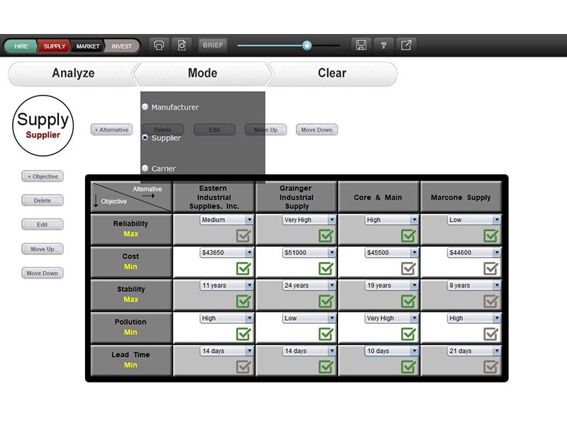
Task: Open Stability dropdown showing 19 years
Action: point(392,285)
